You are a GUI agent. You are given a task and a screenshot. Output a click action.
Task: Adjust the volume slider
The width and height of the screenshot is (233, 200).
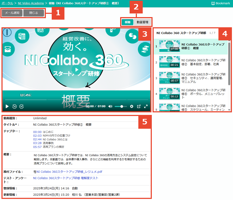pos(121,107)
